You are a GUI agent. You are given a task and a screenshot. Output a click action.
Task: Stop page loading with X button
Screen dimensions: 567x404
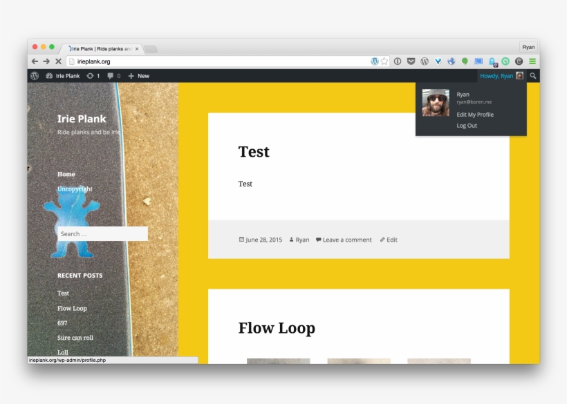point(58,61)
